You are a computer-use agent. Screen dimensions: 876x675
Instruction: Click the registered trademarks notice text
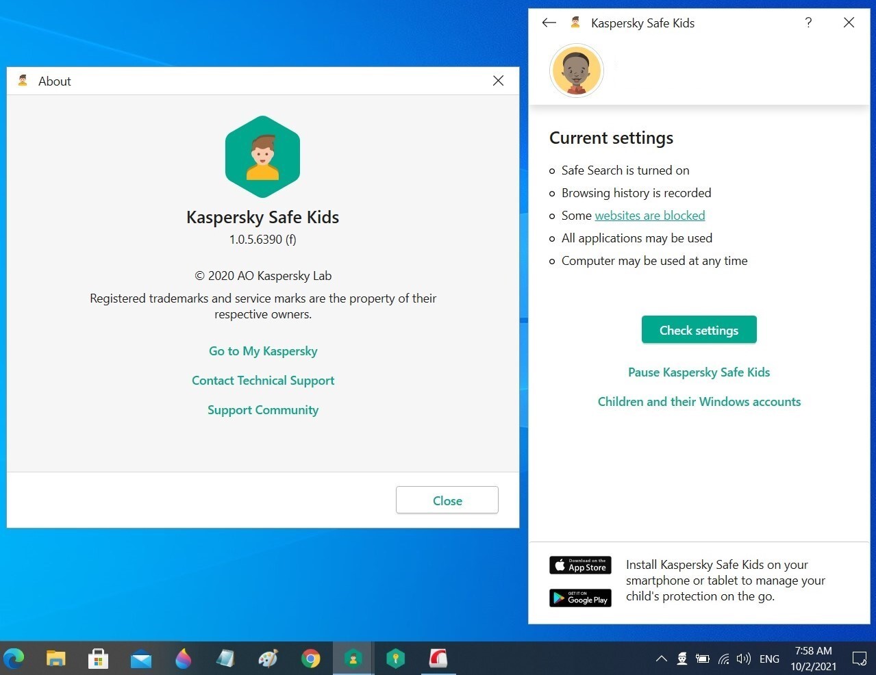coord(263,306)
